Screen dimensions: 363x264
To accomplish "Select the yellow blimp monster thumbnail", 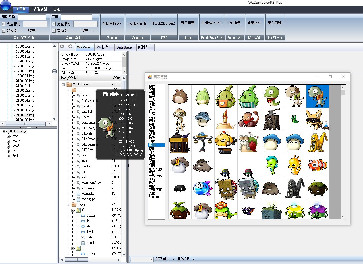I will (x=226, y=142).
